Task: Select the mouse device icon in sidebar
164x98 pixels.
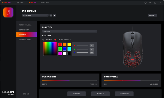Action: point(8,13)
